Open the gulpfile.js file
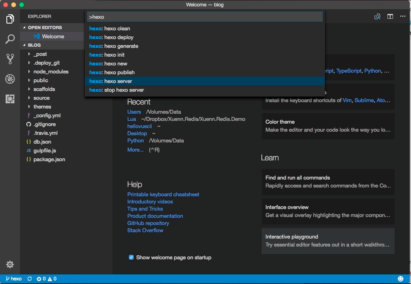Screen dimensions: 411x284 (44, 150)
